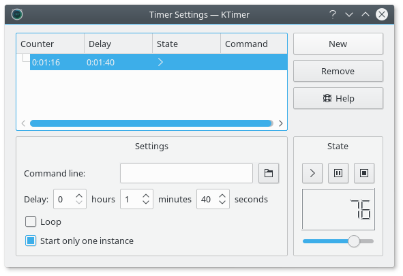Image resolution: width=403 pixels, height=276 pixels.
Task: Pause the running timer
Action: 338,173
